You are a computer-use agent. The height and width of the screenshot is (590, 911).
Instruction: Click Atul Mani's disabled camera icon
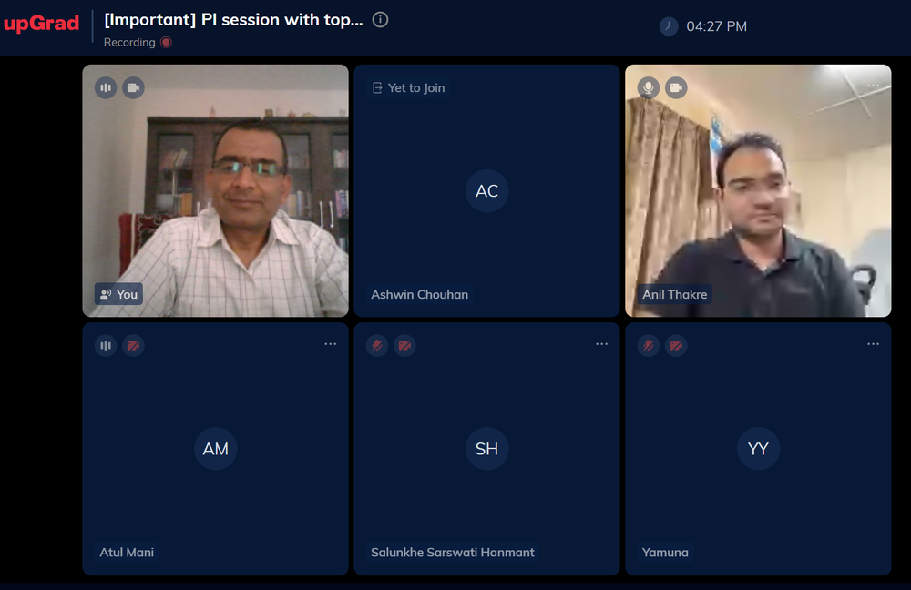(134, 345)
